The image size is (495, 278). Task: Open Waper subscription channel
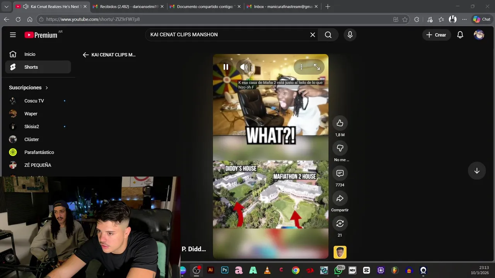(38, 114)
